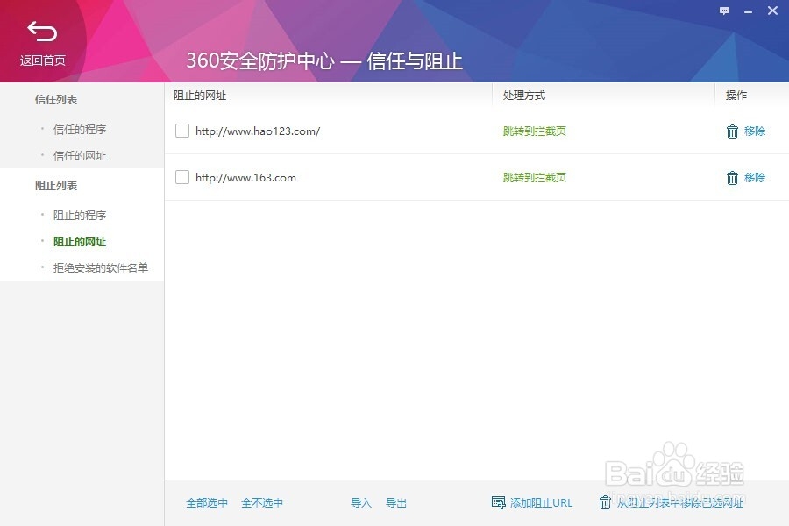The height and width of the screenshot is (526, 789).
Task: Open 拒绝安装的软件名单 in the sidebar
Action: click(101, 267)
